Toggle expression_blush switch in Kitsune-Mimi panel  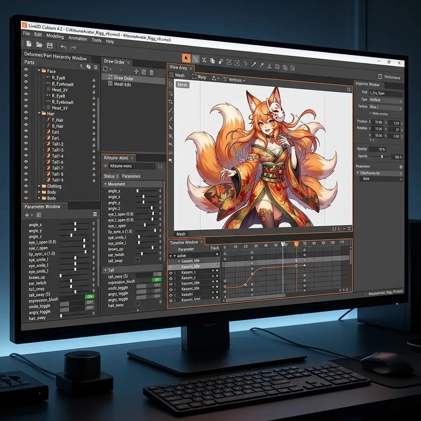click(x=157, y=280)
